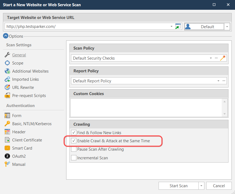The height and width of the screenshot is (194, 235).
Task: Open the General scan settings
Action: [19, 55]
